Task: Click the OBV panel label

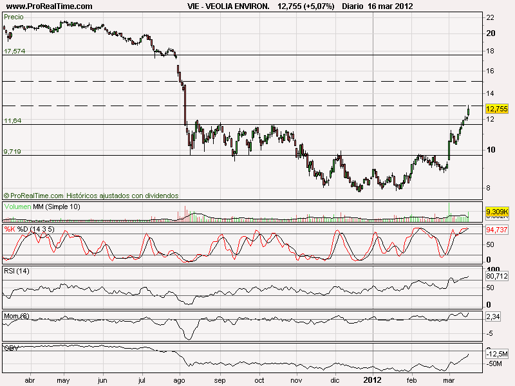Action: [11, 348]
